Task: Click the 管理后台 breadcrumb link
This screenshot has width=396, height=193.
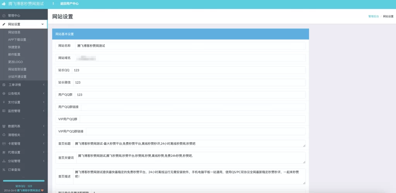Action: 373,17
